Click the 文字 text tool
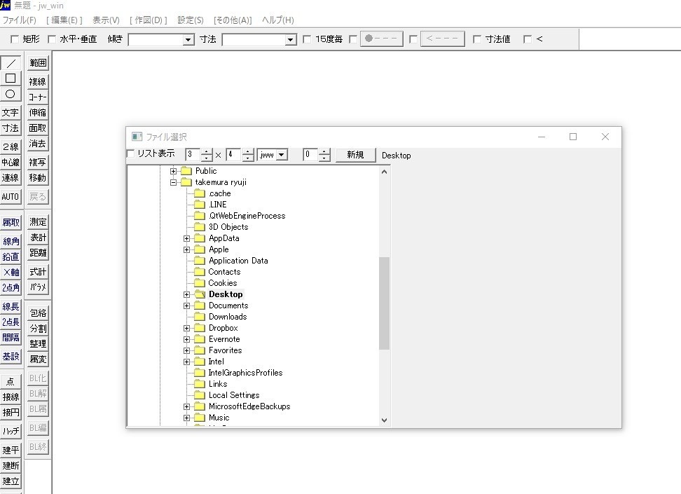 pos(11,112)
